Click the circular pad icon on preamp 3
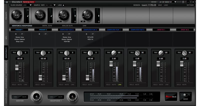The width and height of the screenshot is (200, 106). tap(75, 22)
